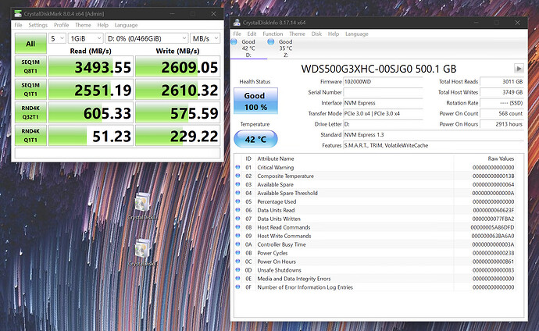Open CrystalDiskInfo Edit menu
Viewport: 539px width, 331px height.
(252, 34)
